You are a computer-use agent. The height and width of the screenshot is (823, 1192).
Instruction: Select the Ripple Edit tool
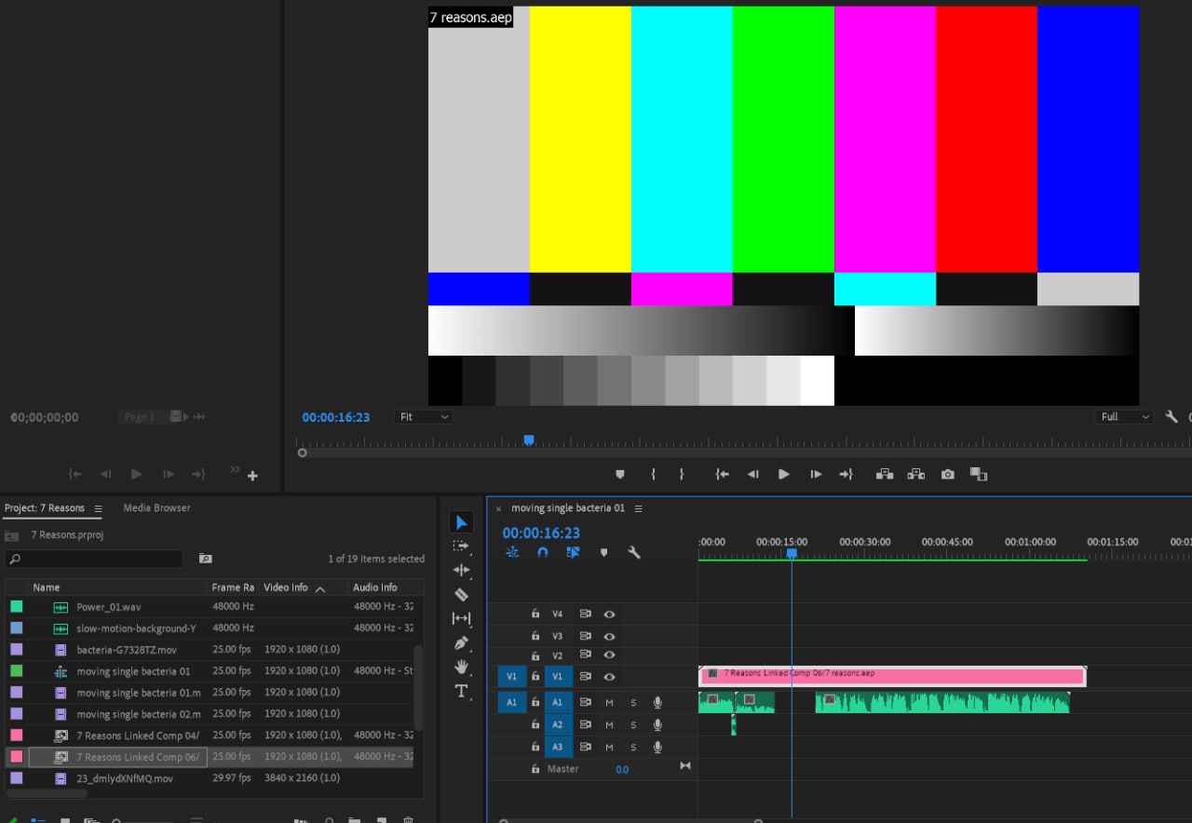coord(461,570)
